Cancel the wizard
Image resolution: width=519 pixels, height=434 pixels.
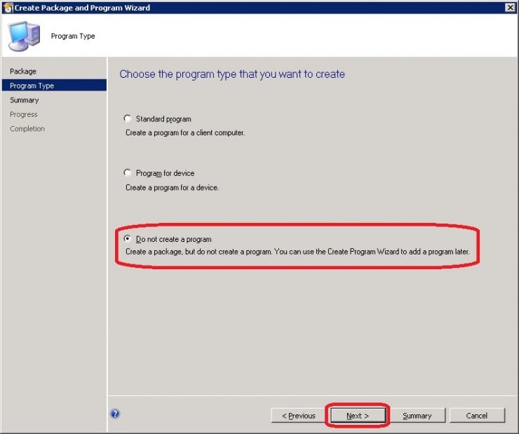tap(477, 416)
